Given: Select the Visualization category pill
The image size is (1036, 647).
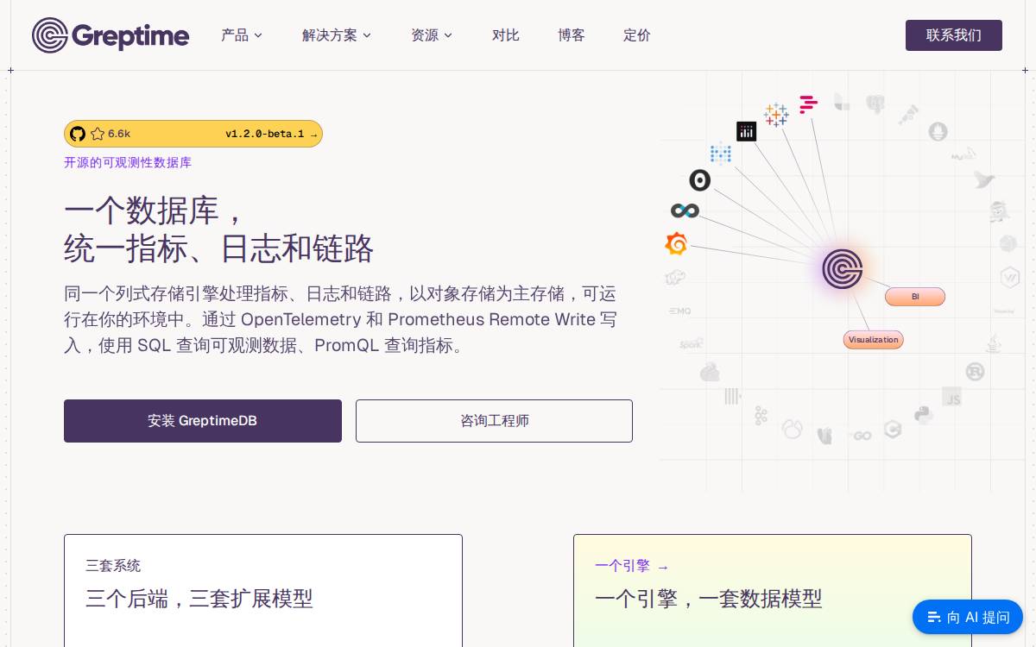Looking at the screenshot, I should click(x=874, y=340).
